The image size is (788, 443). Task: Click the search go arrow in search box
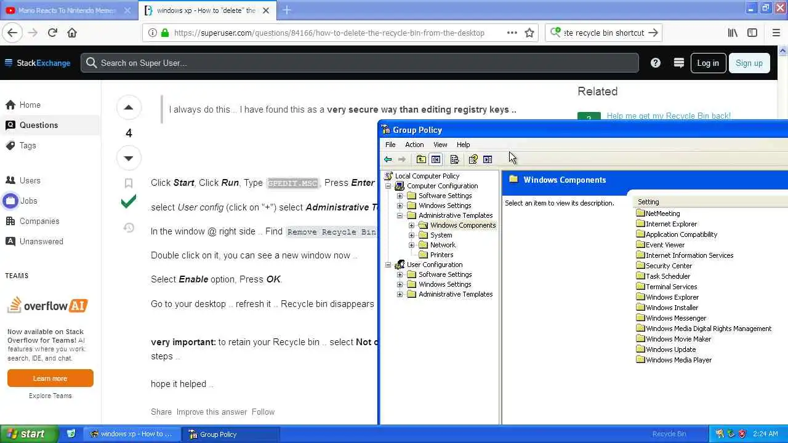tap(653, 33)
